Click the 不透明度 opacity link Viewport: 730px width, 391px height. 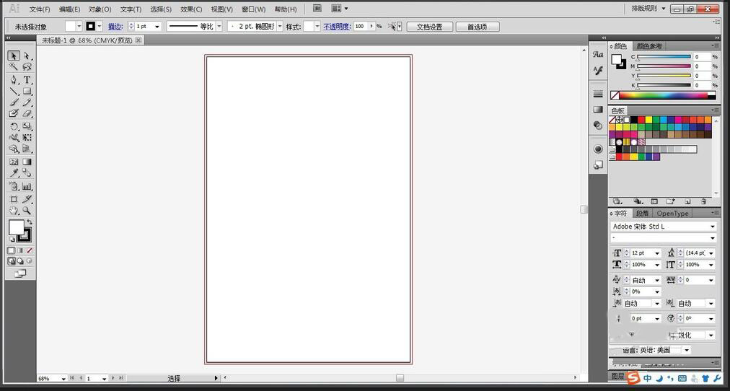(337, 27)
